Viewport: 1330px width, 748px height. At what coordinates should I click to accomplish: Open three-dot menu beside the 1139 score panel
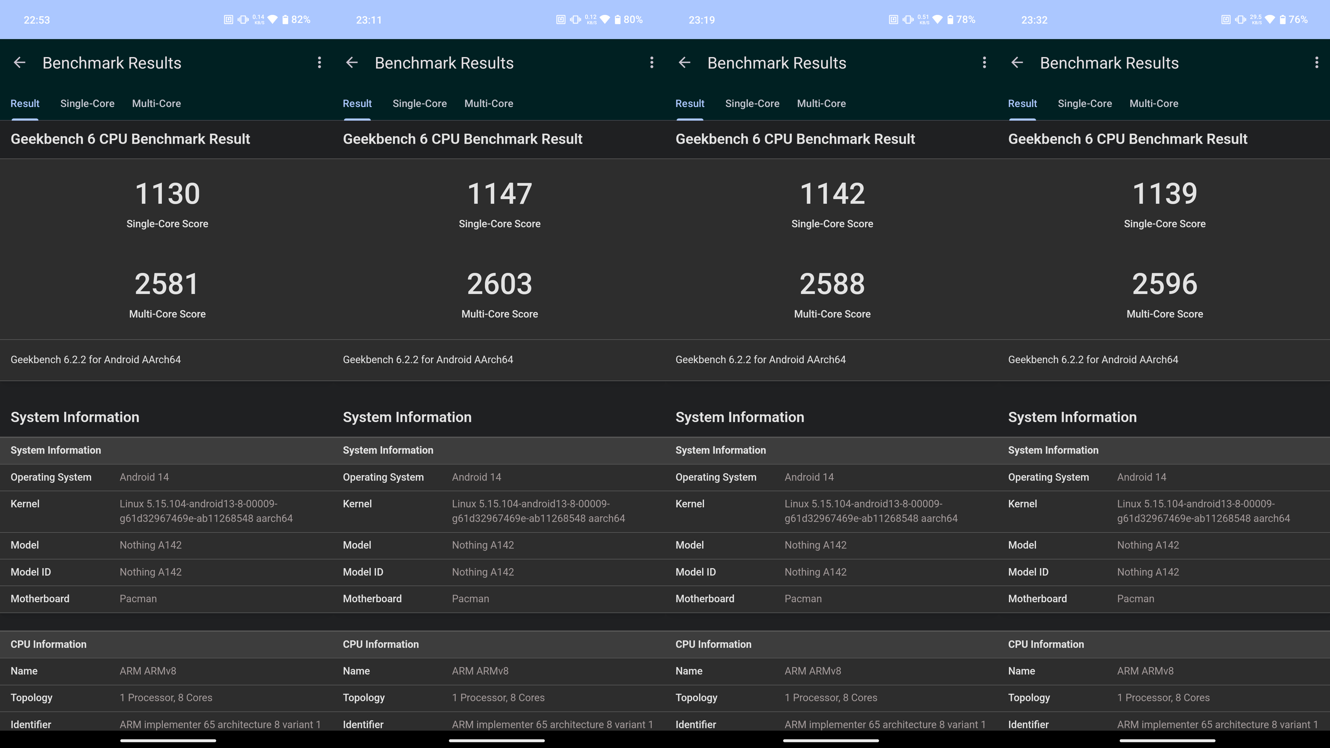[x=1317, y=63]
